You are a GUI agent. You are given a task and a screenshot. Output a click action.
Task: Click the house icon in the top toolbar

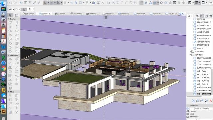click(135, 3)
